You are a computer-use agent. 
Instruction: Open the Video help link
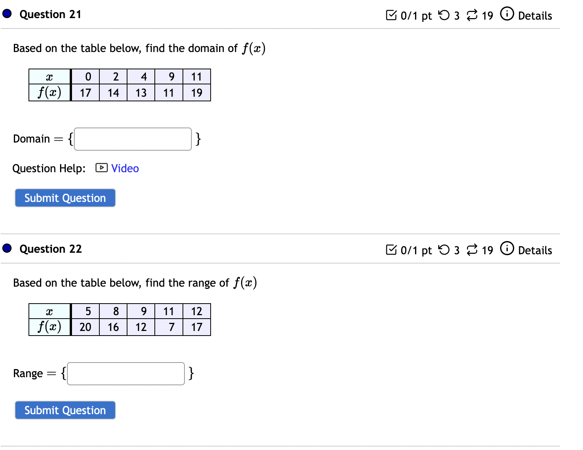[x=124, y=168]
